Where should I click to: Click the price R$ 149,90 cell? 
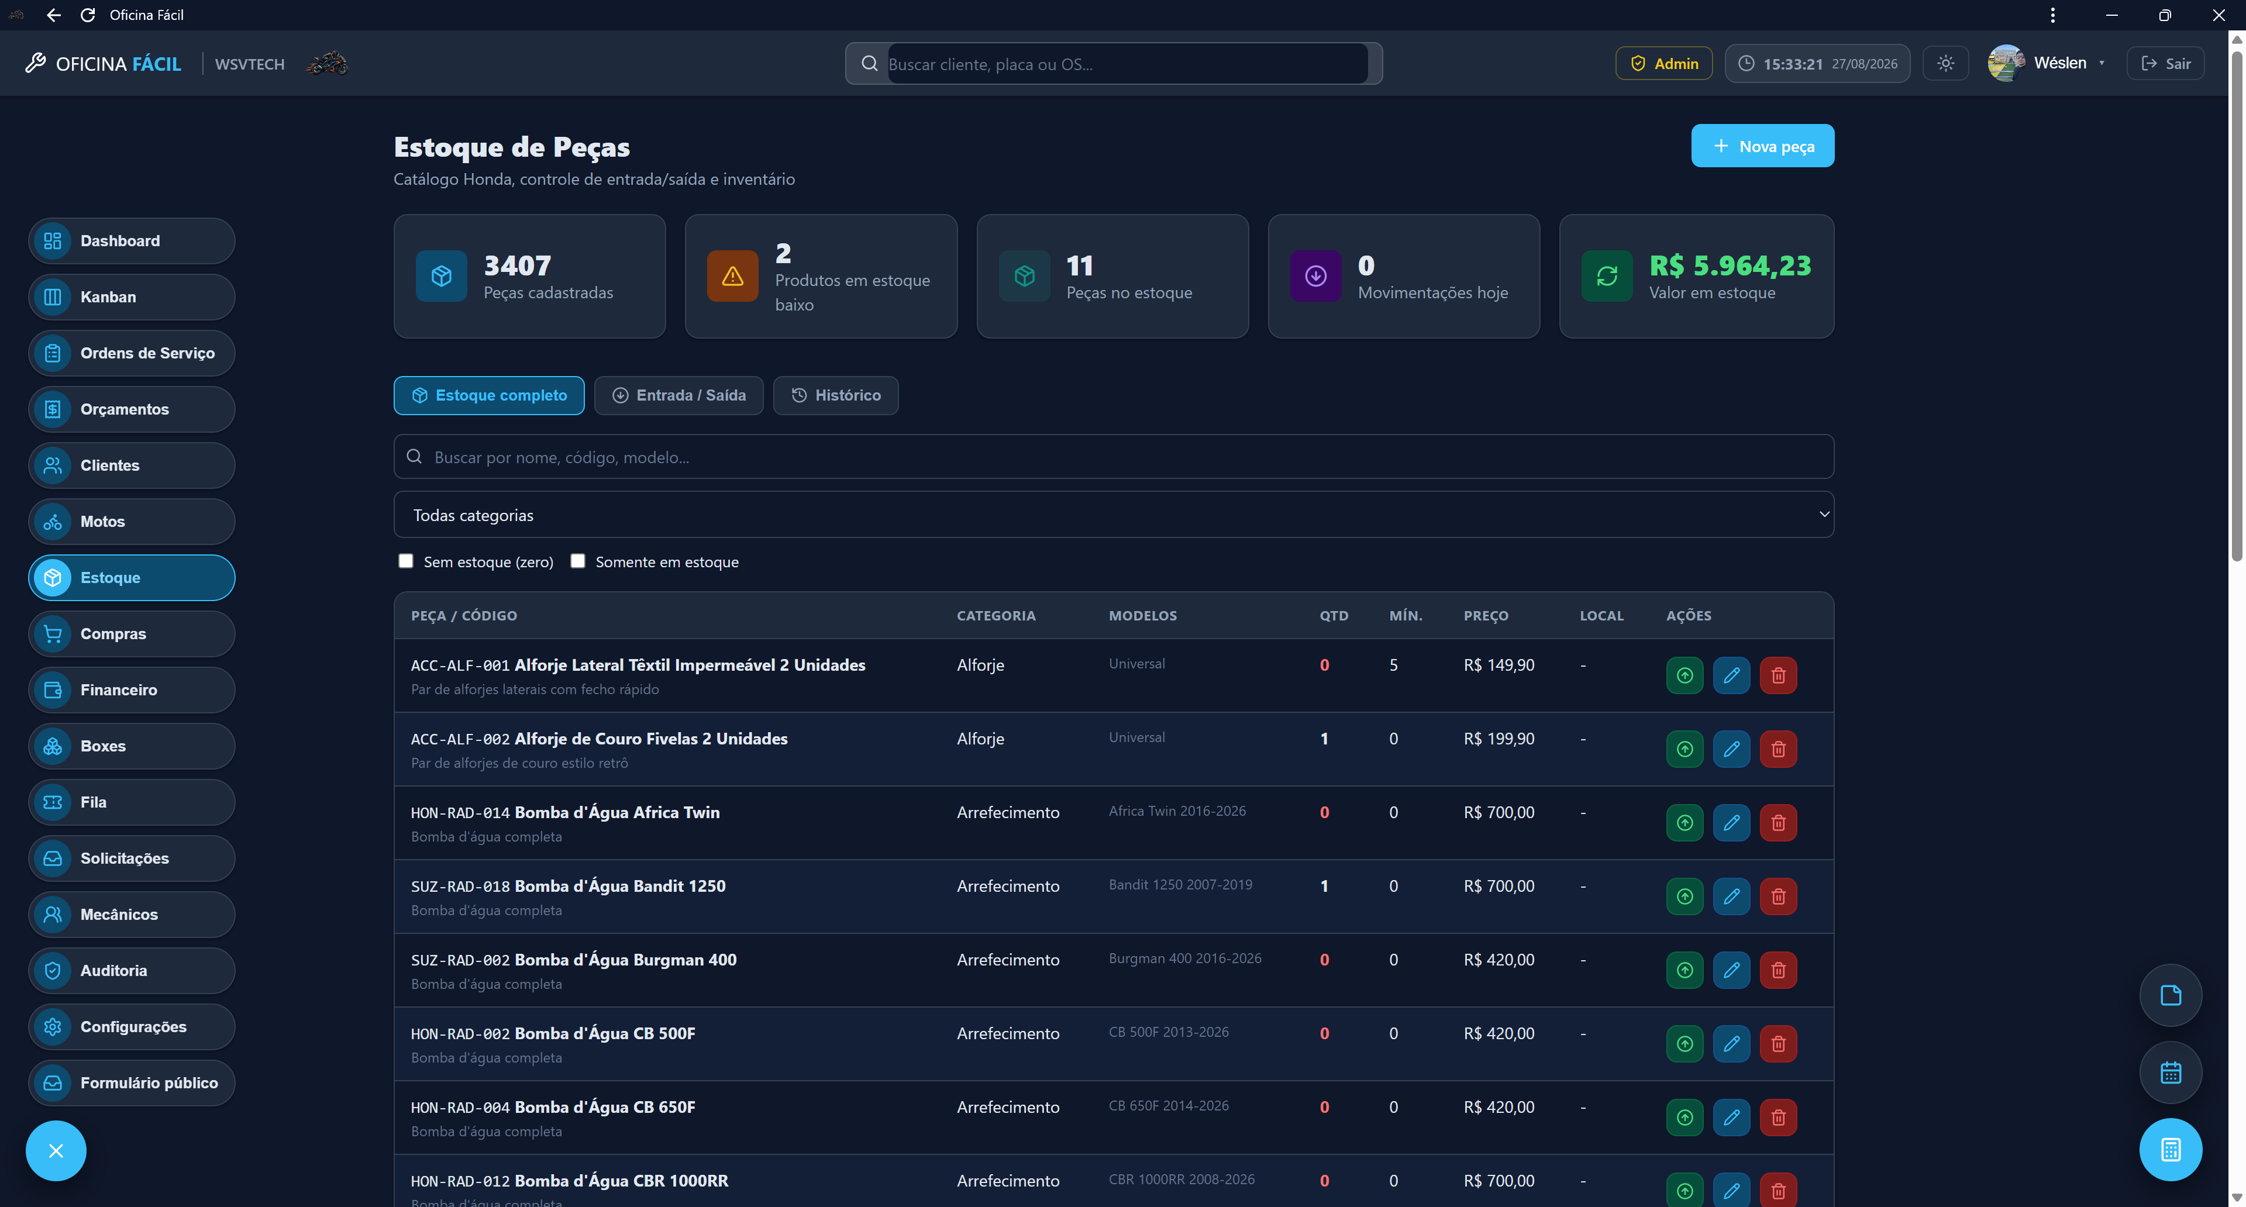(x=1499, y=665)
